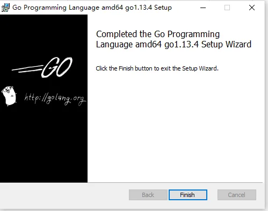Minimize the Go Setup window
The width and height of the screenshot is (268, 211).
(203, 8)
